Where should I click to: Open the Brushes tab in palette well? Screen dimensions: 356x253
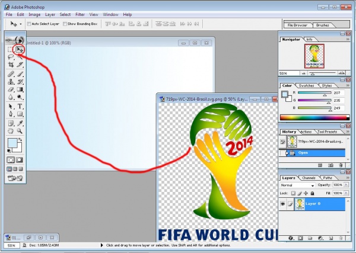coord(322,25)
